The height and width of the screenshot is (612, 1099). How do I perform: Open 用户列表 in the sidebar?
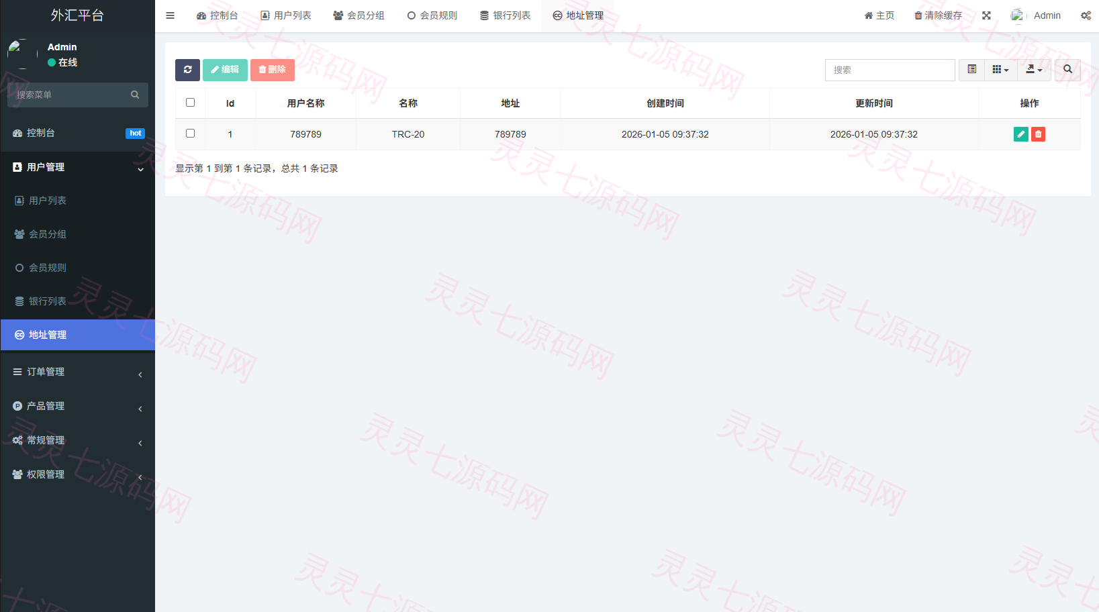(78, 201)
